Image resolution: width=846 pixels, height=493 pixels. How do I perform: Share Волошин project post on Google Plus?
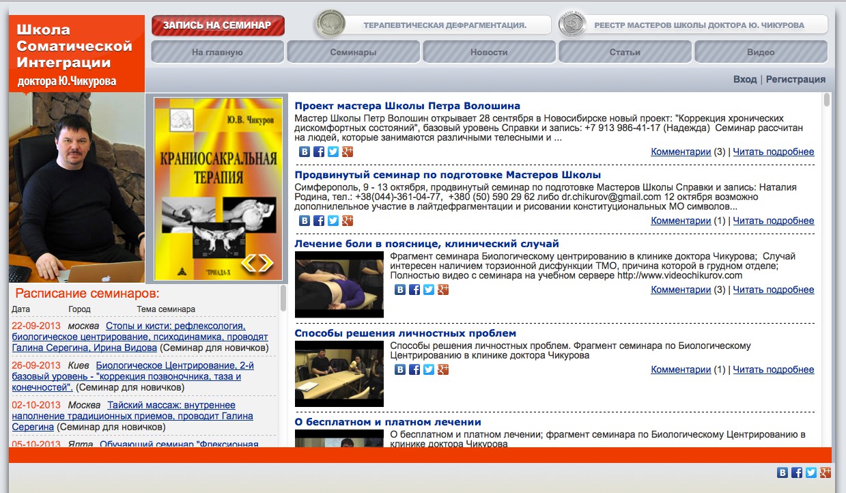click(348, 152)
